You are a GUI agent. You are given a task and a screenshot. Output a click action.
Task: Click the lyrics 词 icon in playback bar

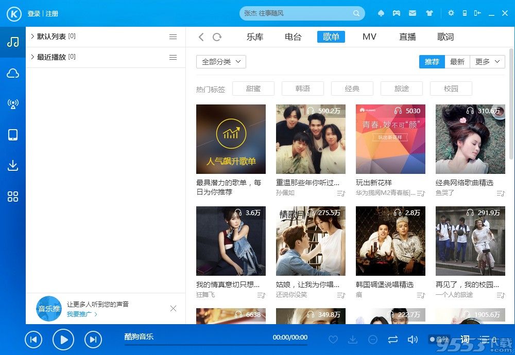pyautogui.click(x=465, y=339)
